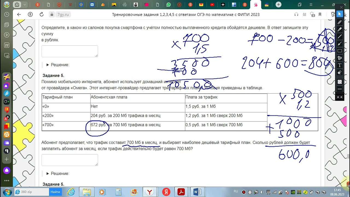350x197 pixels.
Task: Open Yandex home Я button in toolbar
Action: coord(30,15)
